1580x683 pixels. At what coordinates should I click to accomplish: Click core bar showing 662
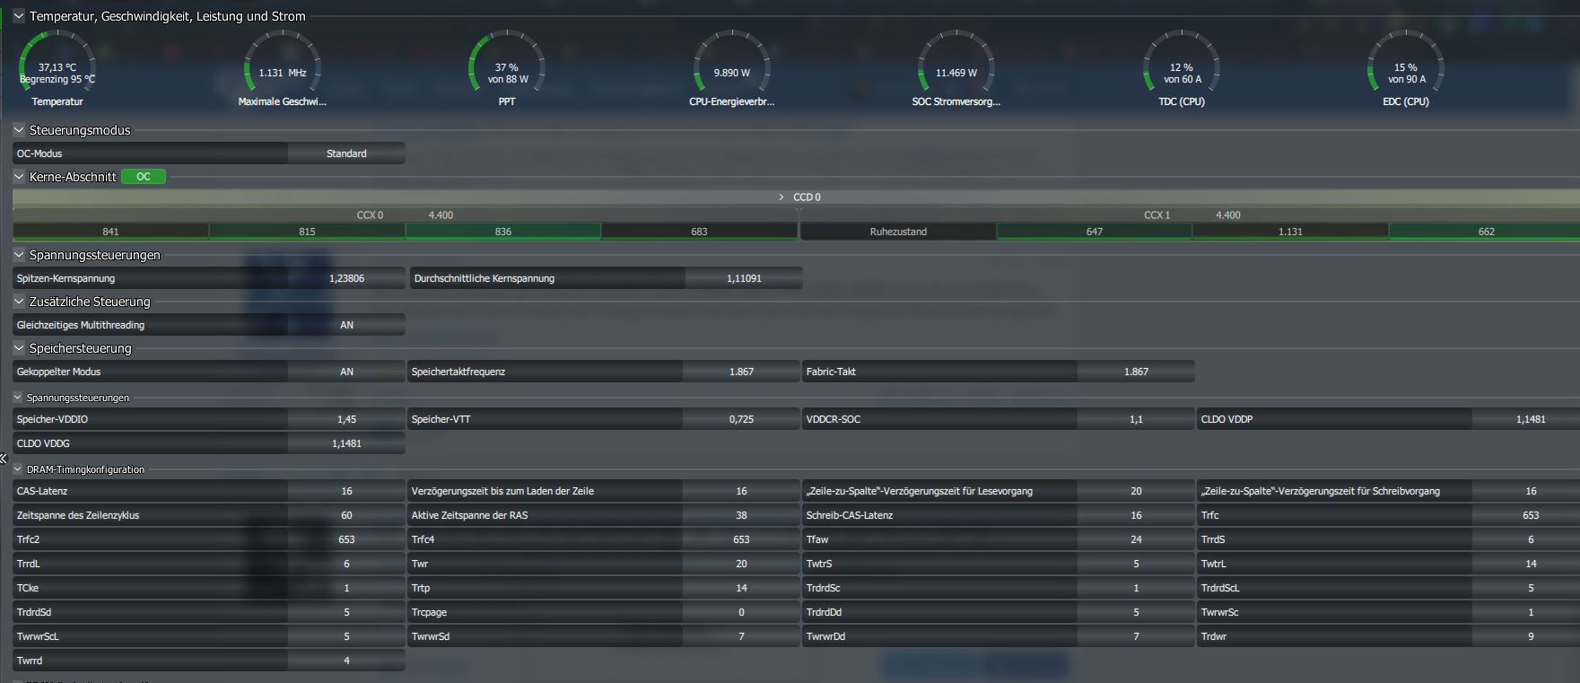(1485, 232)
